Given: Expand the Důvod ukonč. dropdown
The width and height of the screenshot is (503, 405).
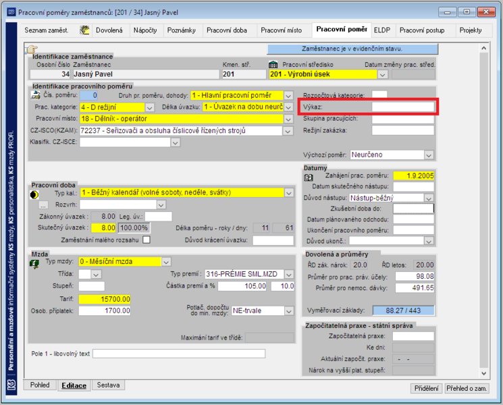Looking at the screenshot, I should pyautogui.click(x=429, y=241).
